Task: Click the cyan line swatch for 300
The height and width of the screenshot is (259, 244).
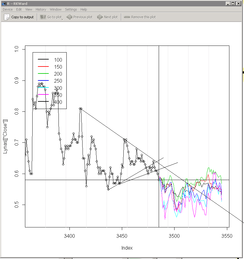Action: pos(43,87)
